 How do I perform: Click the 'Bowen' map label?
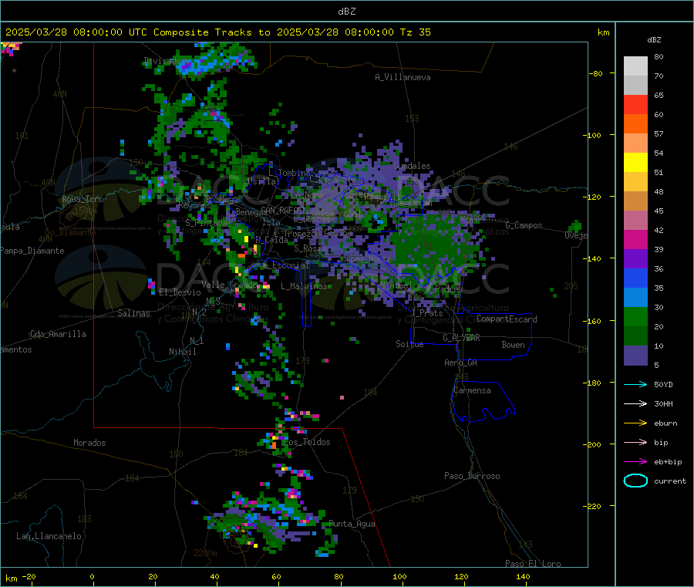click(513, 345)
